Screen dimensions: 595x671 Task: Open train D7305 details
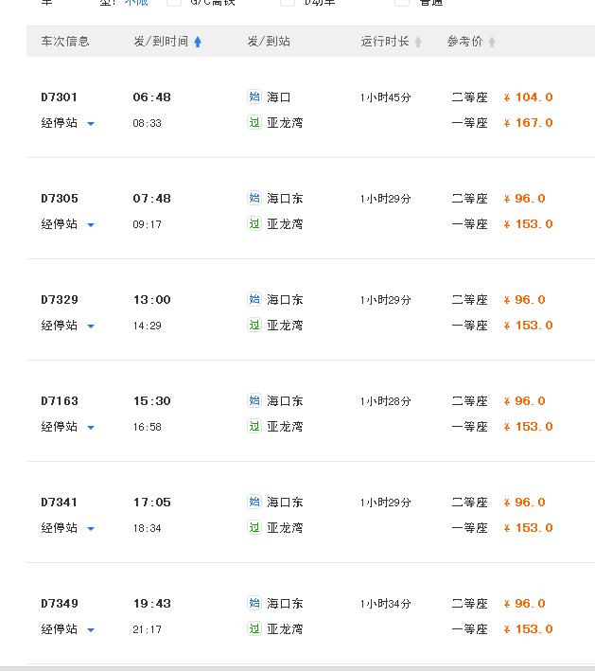(60, 199)
